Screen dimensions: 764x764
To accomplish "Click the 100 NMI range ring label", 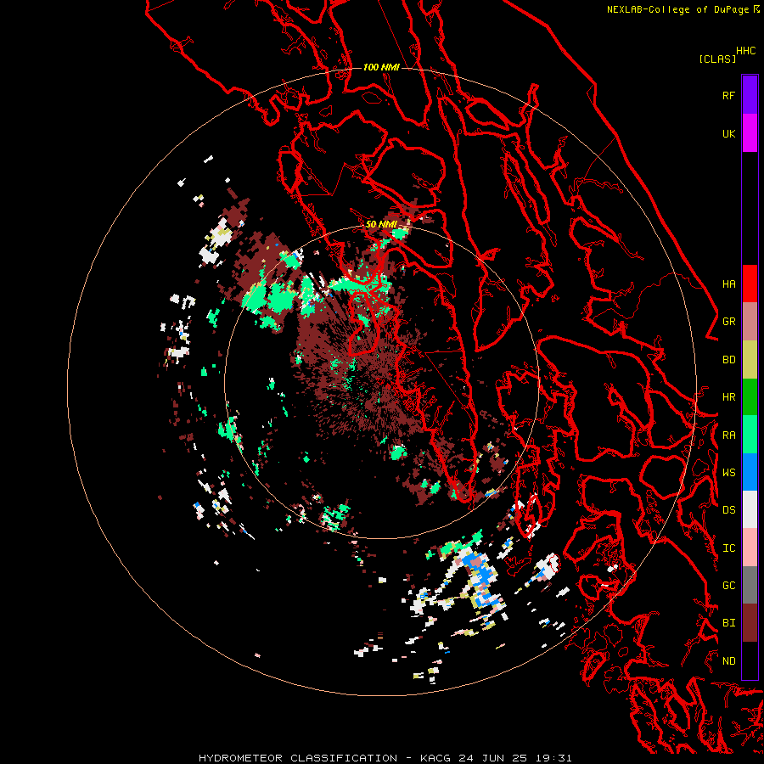I will (x=381, y=67).
